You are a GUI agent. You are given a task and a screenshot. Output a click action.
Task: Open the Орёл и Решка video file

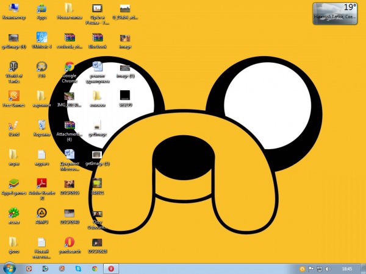point(97,13)
